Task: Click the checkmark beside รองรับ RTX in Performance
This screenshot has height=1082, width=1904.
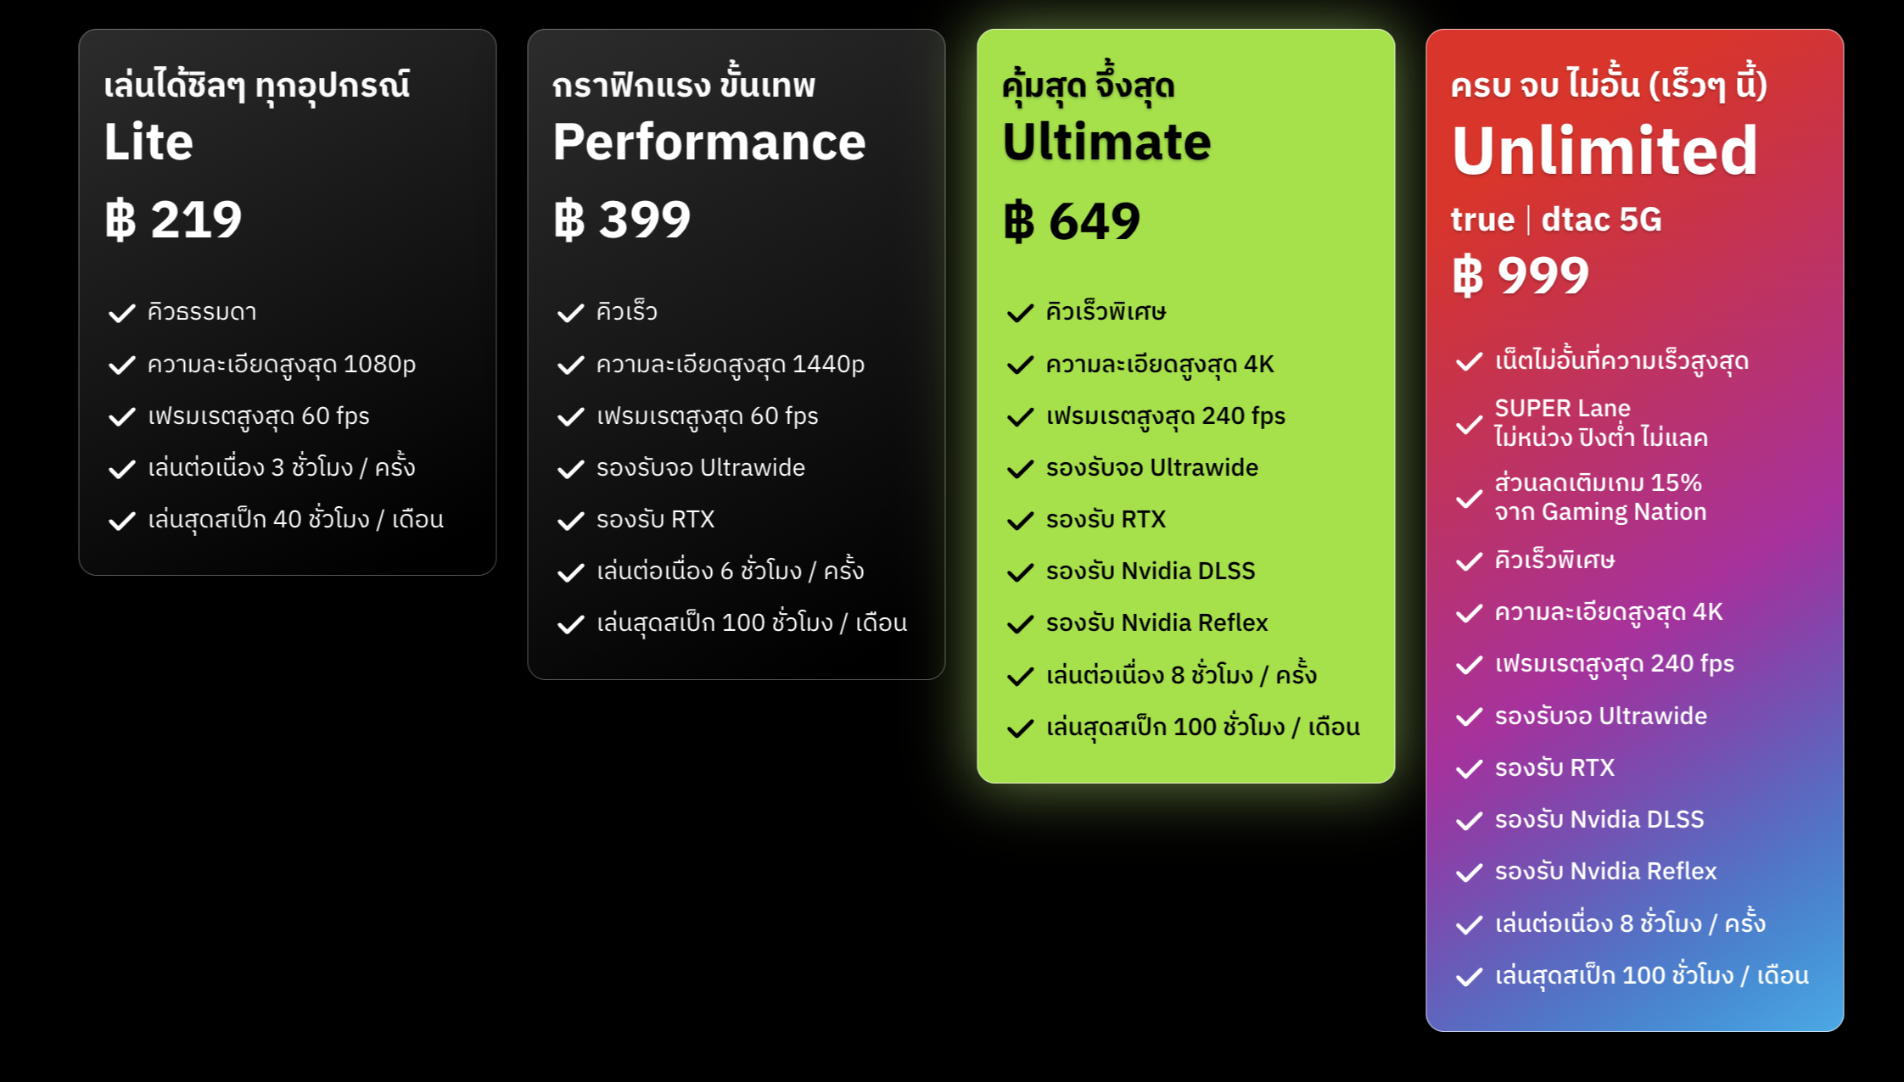Action: (x=571, y=521)
